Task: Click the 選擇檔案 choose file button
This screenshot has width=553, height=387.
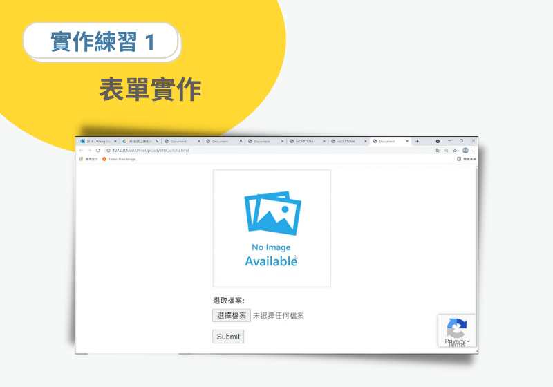Action: click(232, 315)
